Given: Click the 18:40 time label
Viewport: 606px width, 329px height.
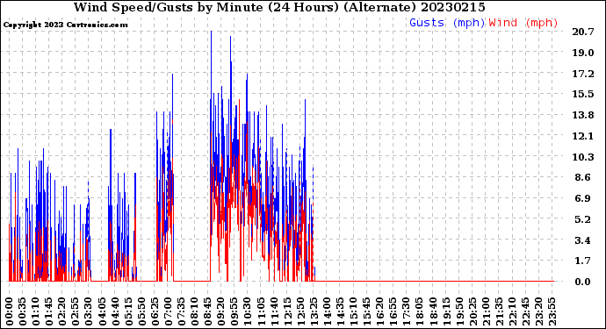Looking at the screenshot, I should [x=432, y=311].
